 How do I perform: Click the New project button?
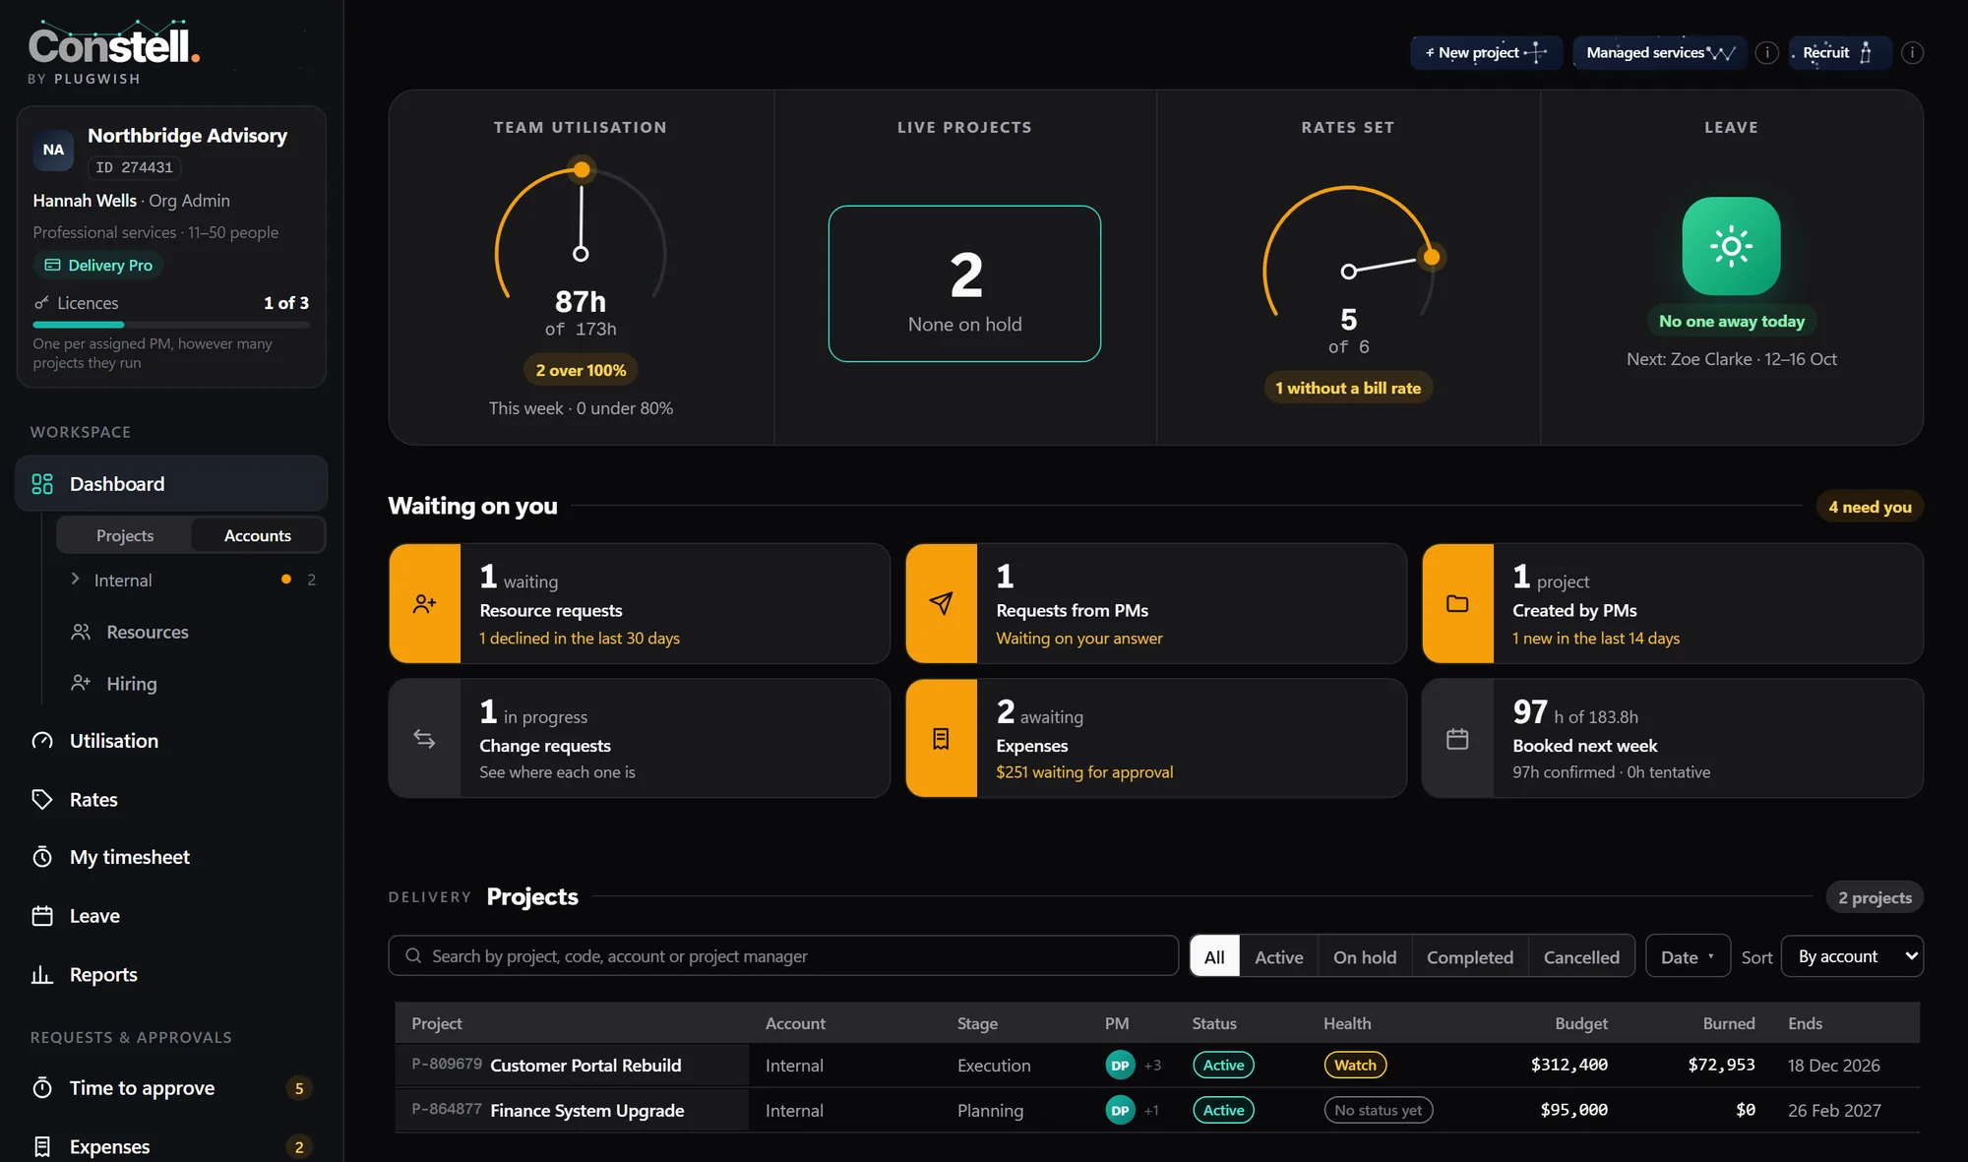click(1486, 53)
